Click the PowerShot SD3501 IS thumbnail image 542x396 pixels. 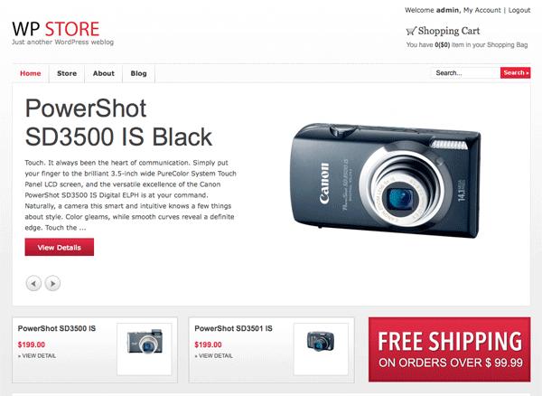point(321,349)
